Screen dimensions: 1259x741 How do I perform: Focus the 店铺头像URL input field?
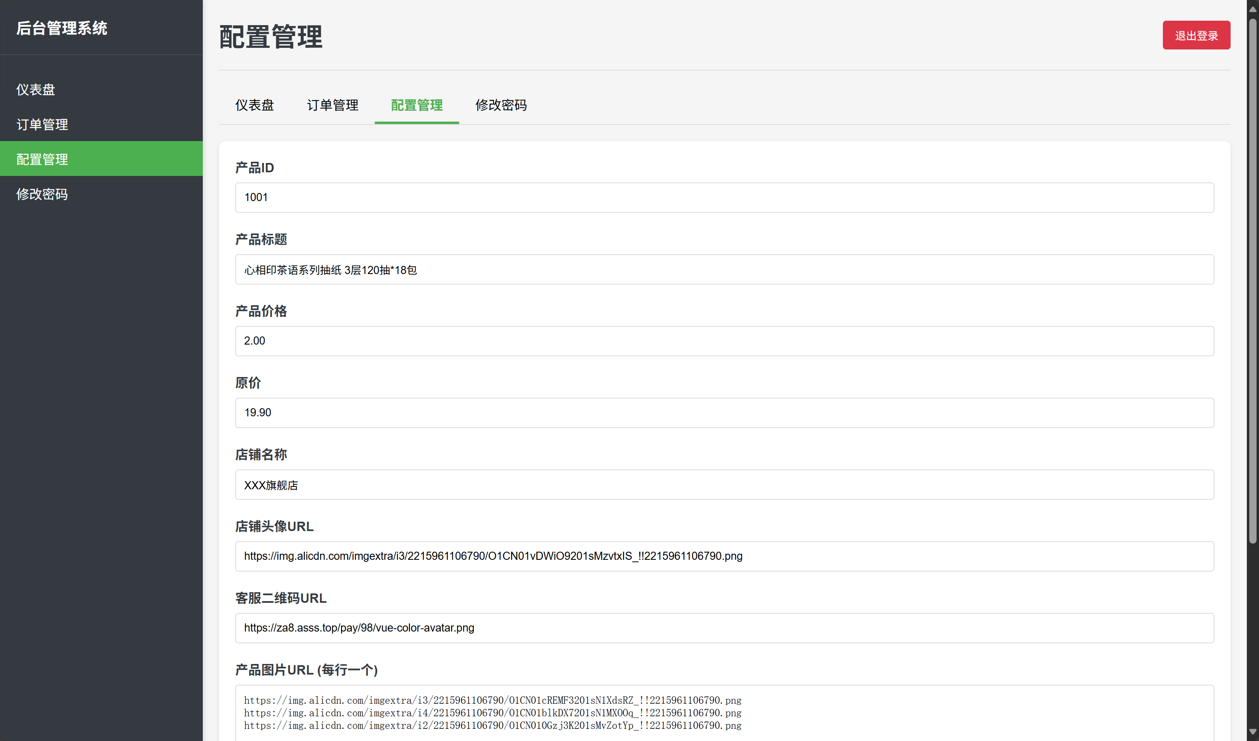[x=724, y=556]
